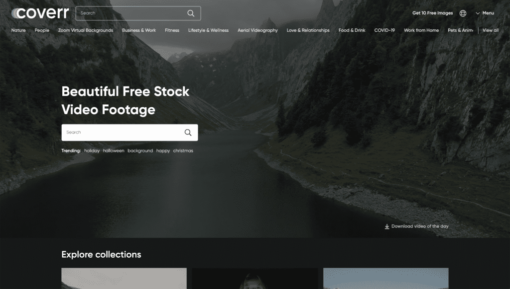510x289 pixels.
Task: Click Get 10 Free Images link
Action: tap(433, 13)
